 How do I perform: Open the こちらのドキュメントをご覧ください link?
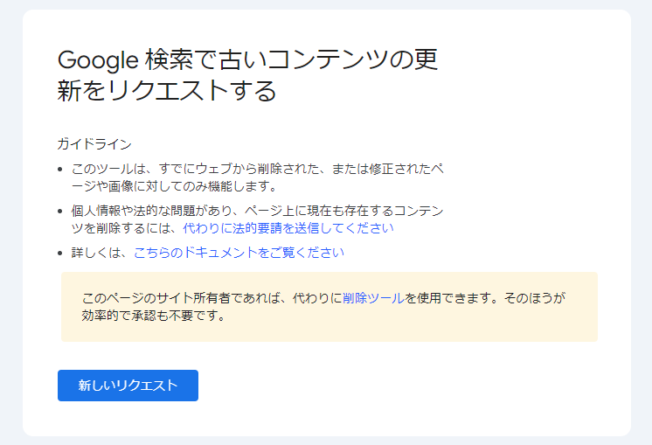(239, 253)
